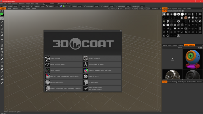The image size is (203, 114).
Task: Select the Color picker eyedropper tool
Action: (x=2, y=73)
